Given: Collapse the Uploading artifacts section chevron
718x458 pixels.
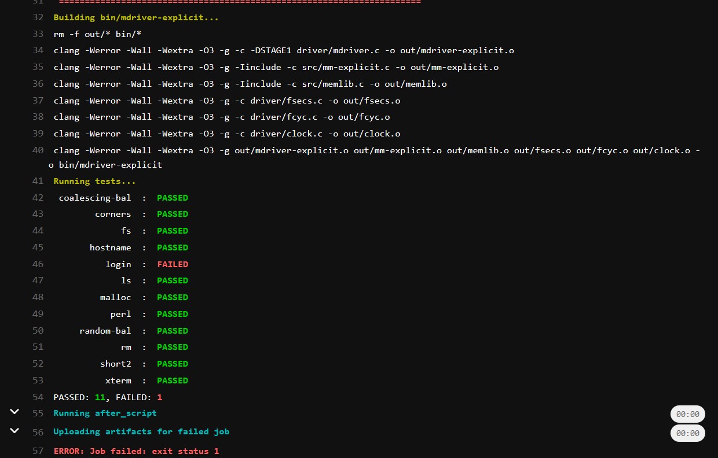Looking at the screenshot, I should (14, 431).
